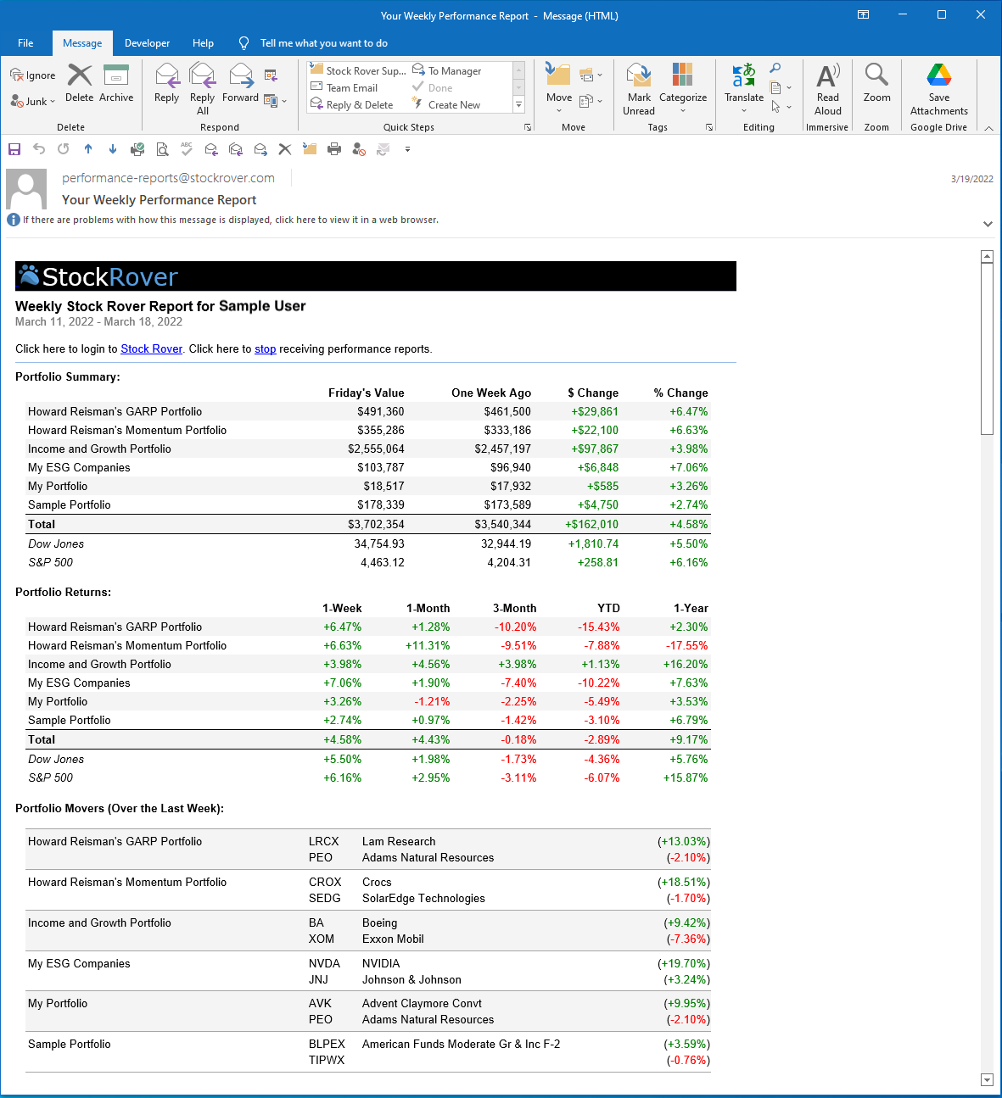Click the Total Friday's Value $3,702,354

point(376,524)
